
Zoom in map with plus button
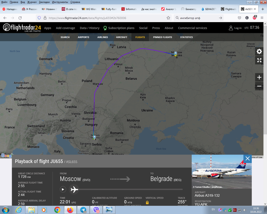tap(259, 77)
